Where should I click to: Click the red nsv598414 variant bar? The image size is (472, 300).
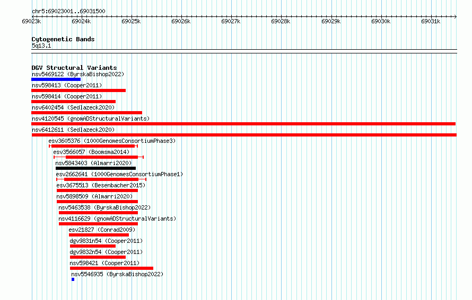73,102
